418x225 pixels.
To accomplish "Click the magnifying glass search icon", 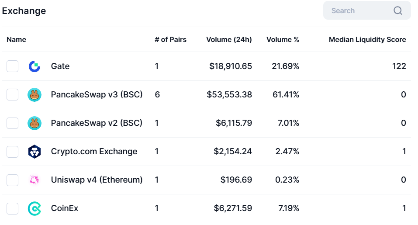I will (x=397, y=11).
